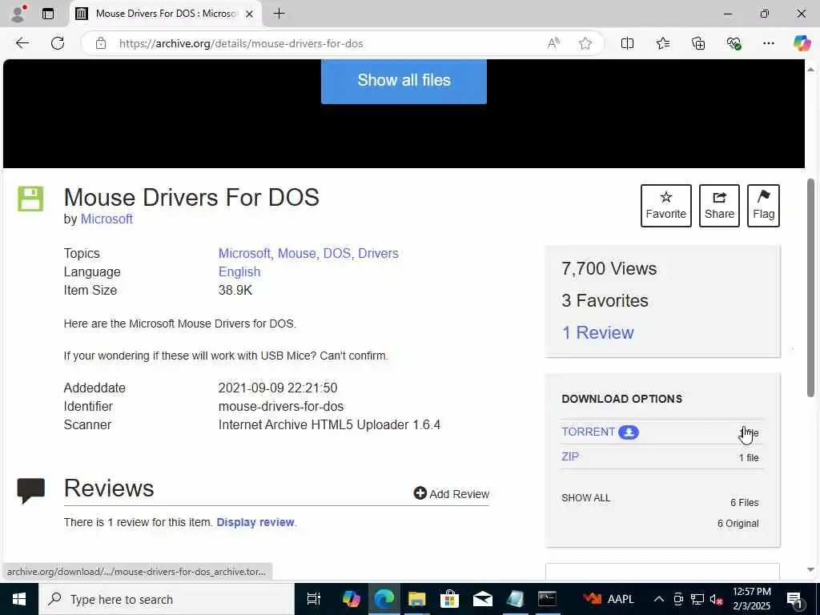This screenshot has width=820, height=615.
Task: Click the page vertical scrollbar thumb
Action: pyautogui.click(x=810, y=287)
